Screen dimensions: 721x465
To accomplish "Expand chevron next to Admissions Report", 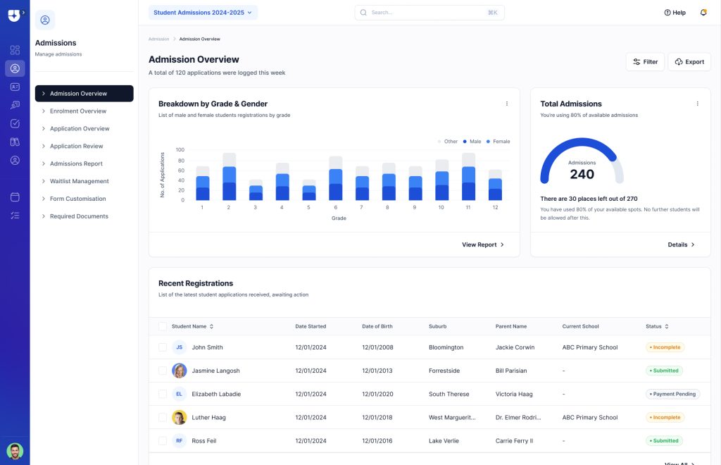I will (x=43, y=163).
